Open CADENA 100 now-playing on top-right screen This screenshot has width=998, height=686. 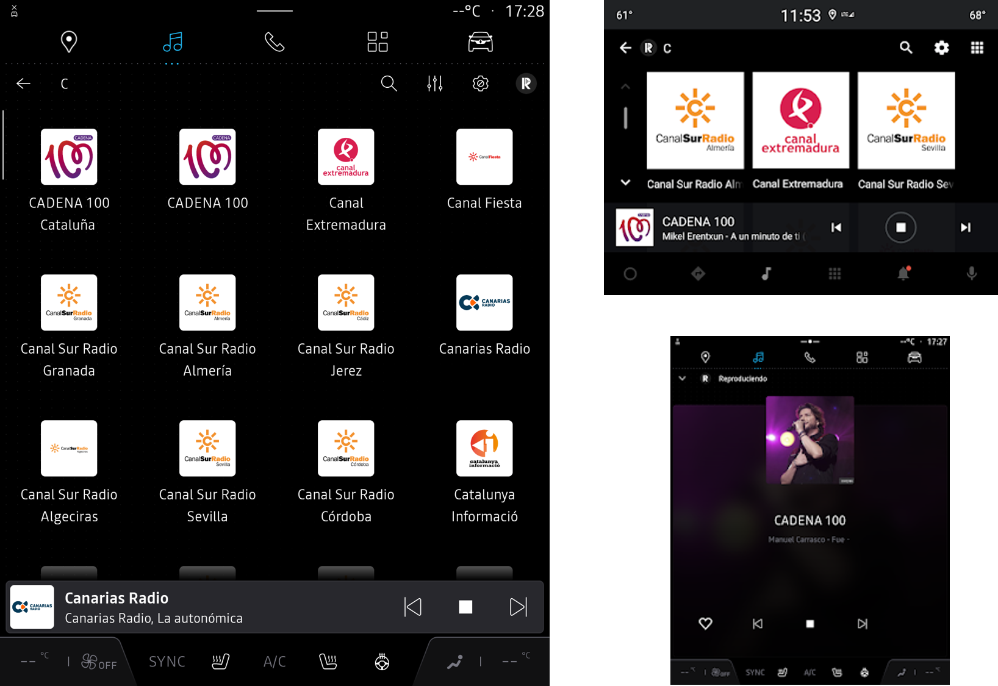(x=711, y=227)
